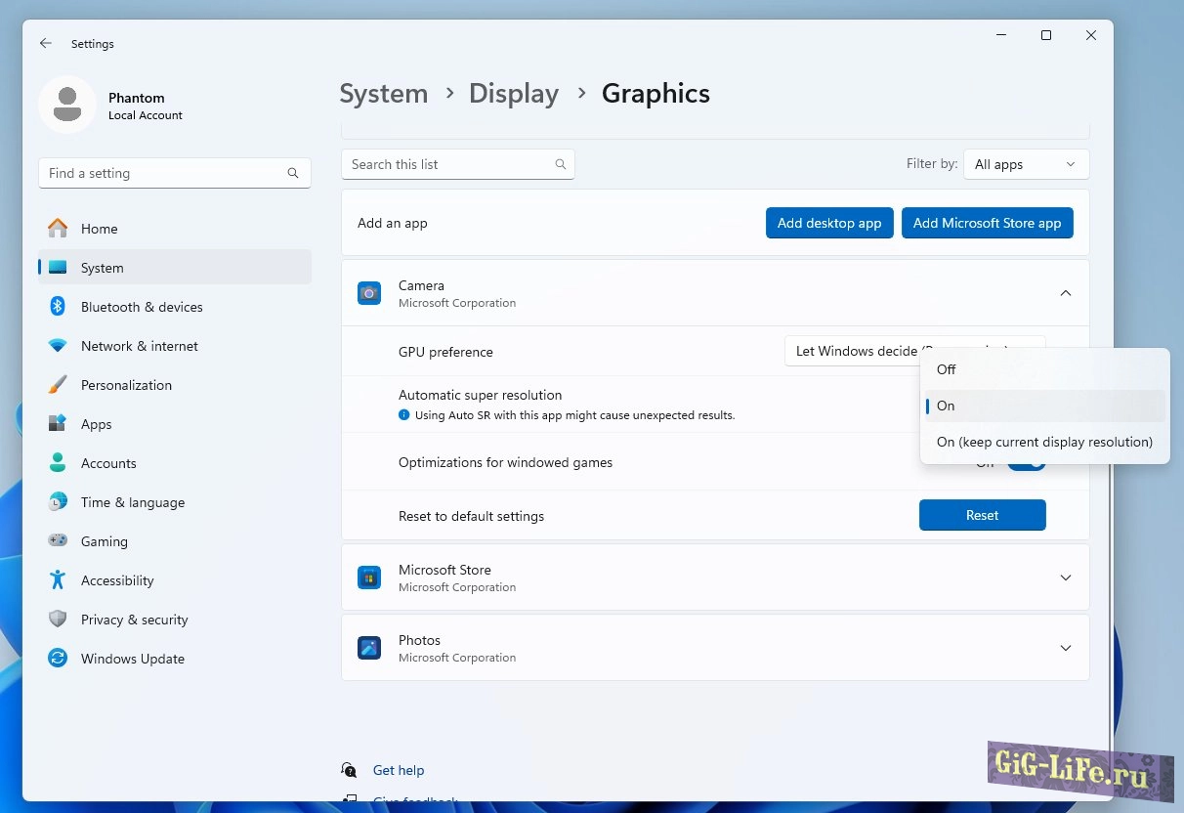Click the Search this list field
This screenshot has width=1184, height=813.
(x=449, y=164)
